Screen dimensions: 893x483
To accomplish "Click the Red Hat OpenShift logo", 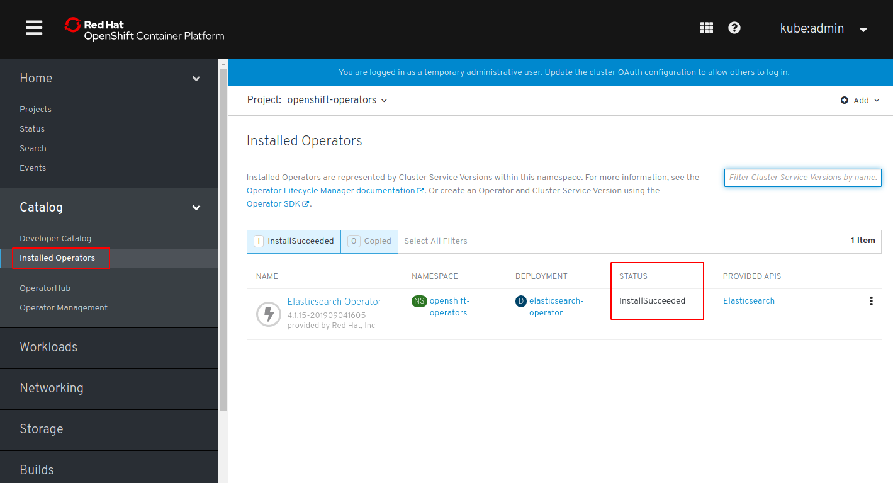I will point(144,30).
